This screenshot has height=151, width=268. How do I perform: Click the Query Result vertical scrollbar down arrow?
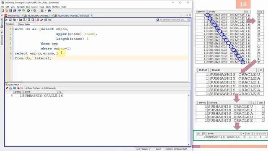189,144
